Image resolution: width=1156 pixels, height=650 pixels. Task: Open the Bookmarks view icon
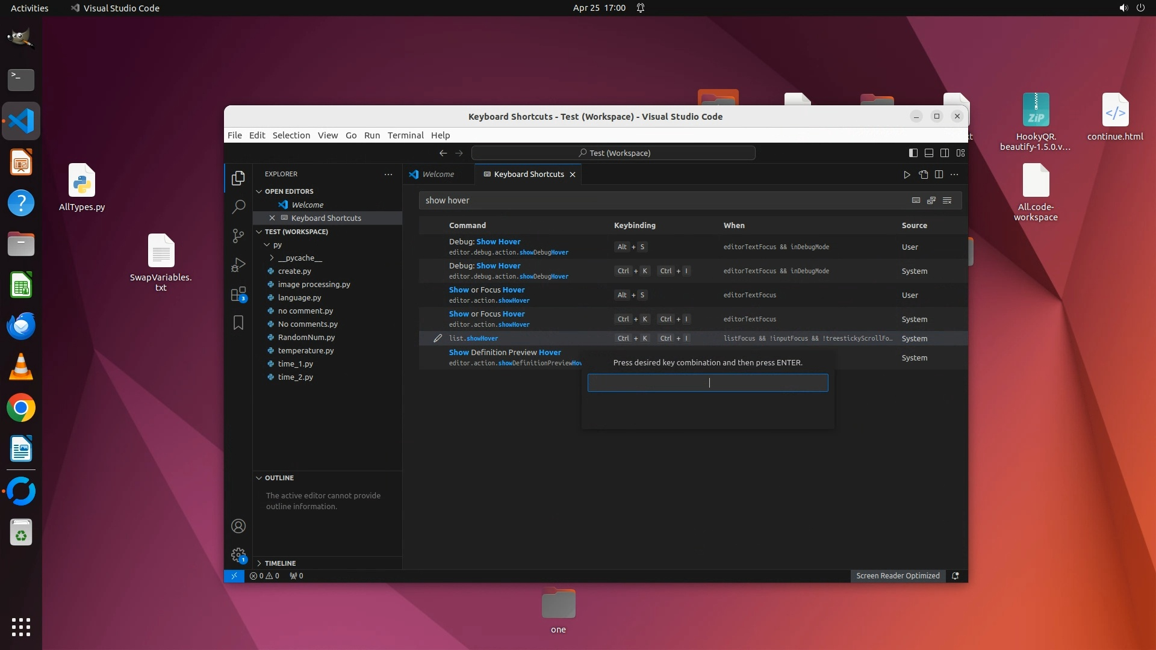[x=238, y=323]
